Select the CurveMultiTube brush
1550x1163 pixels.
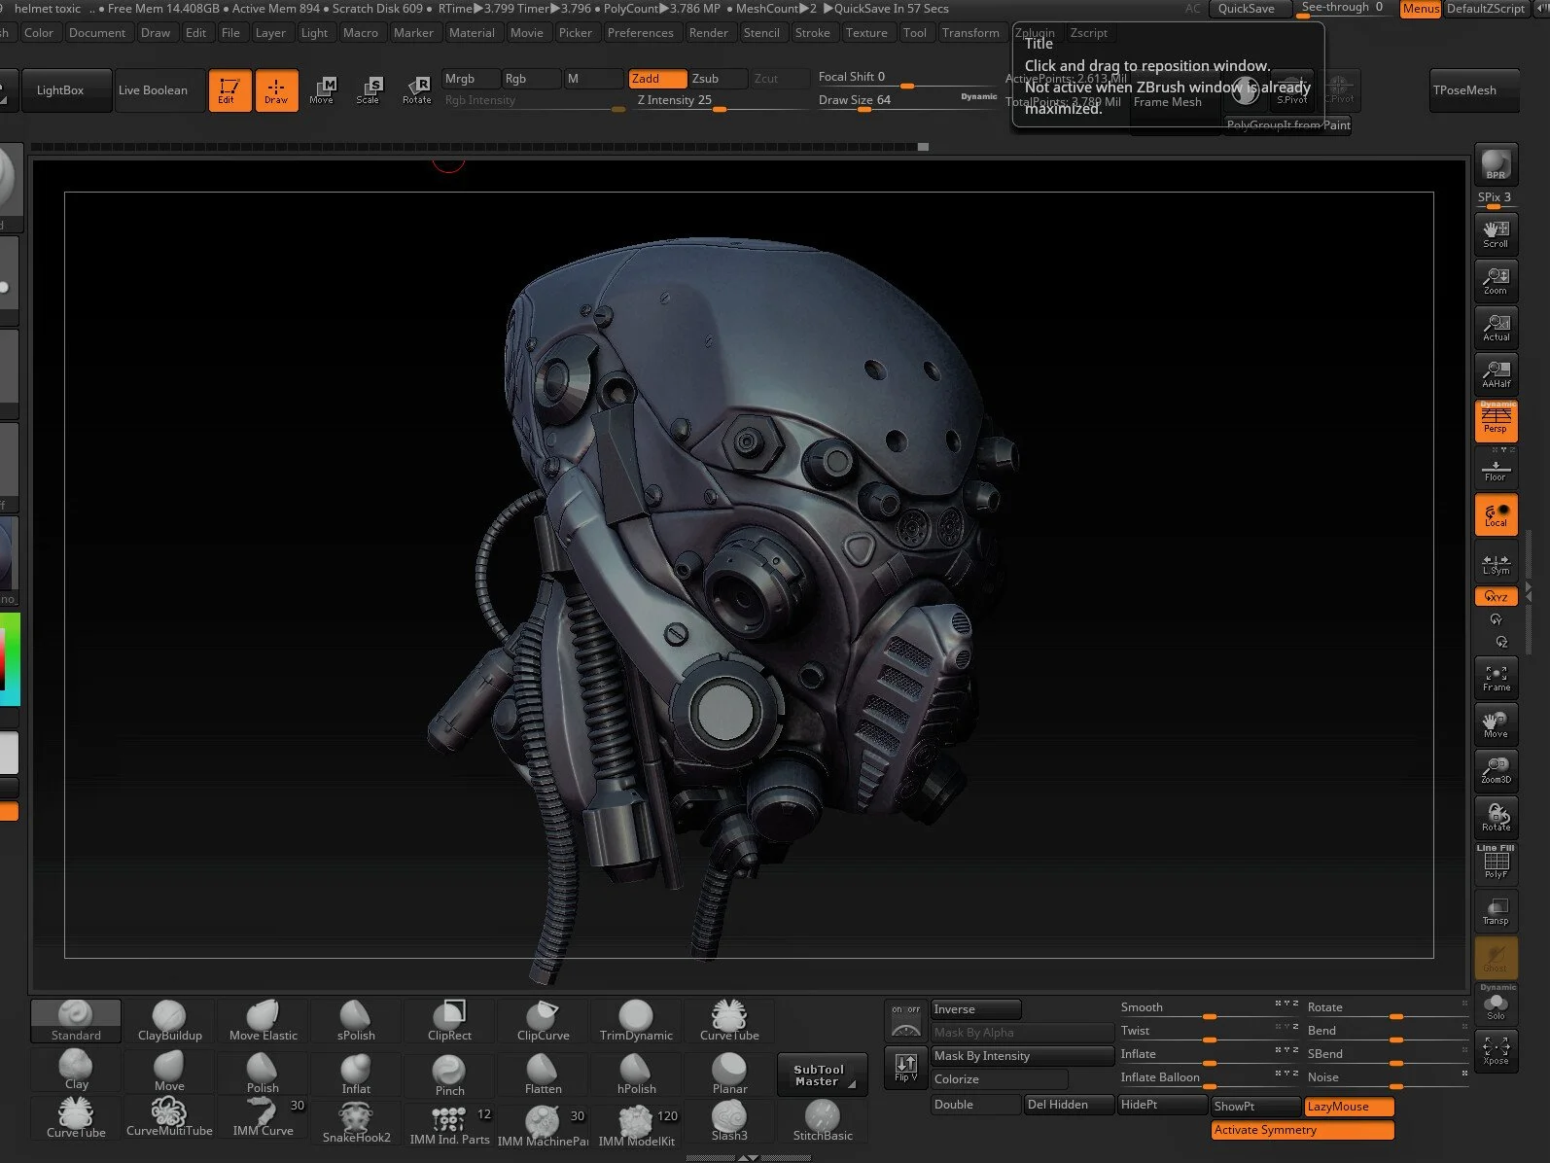[x=169, y=1118]
